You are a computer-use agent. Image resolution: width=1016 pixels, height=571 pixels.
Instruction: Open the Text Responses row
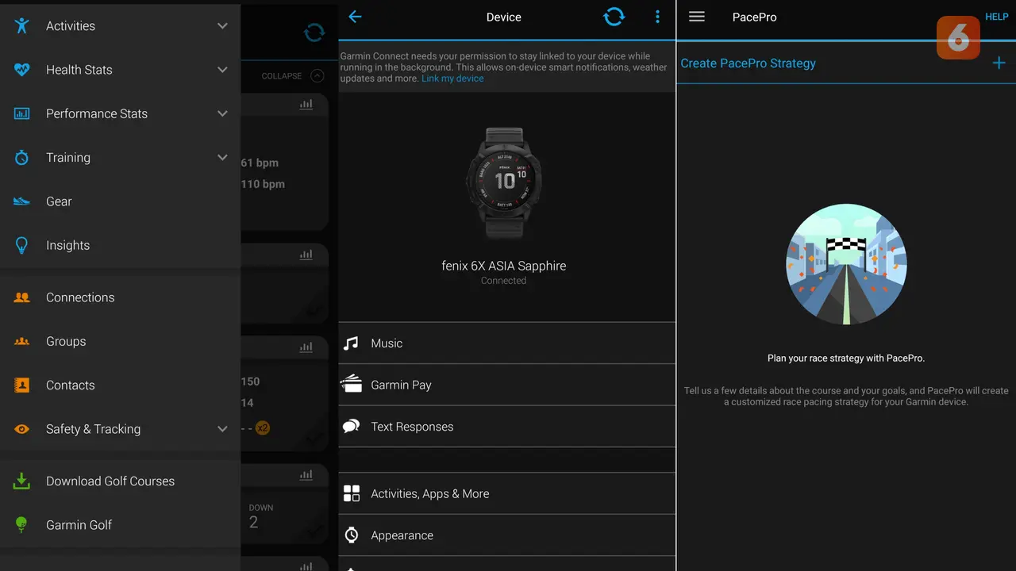tap(506, 427)
